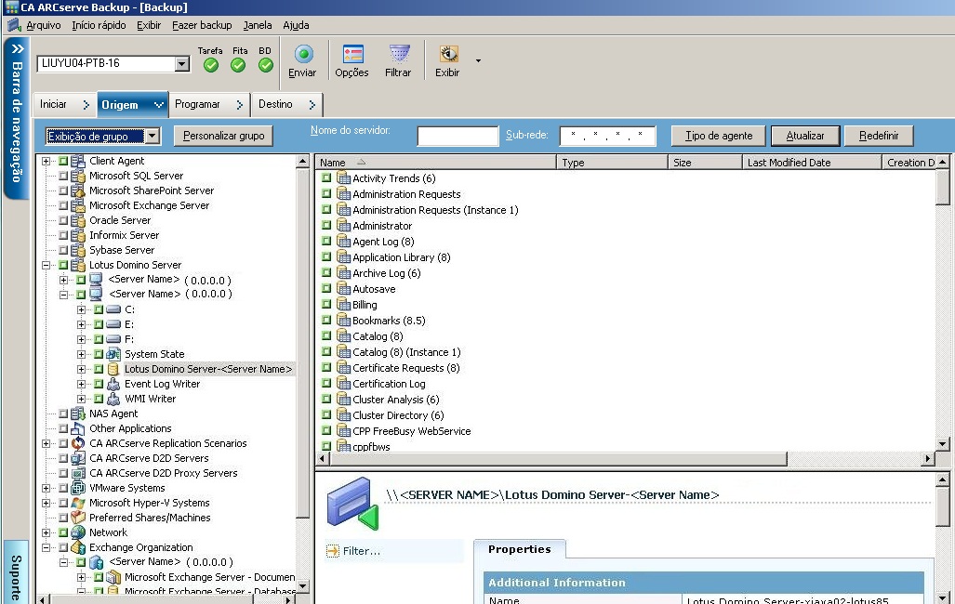Click the Tipo de agente button
Screen dimensions: 955x604
click(x=719, y=136)
